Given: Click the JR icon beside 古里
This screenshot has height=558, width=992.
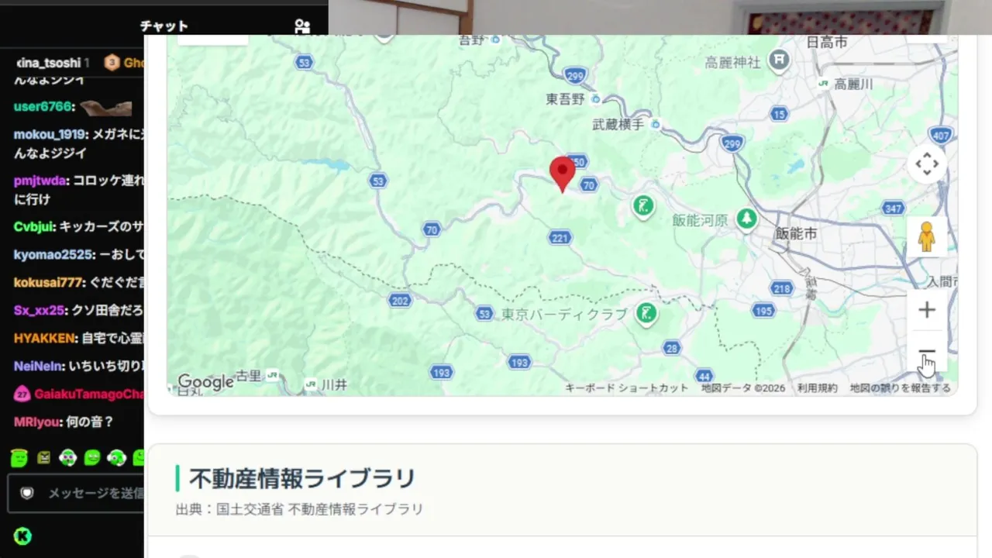Looking at the screenshot, I should (x=271, y=375).
